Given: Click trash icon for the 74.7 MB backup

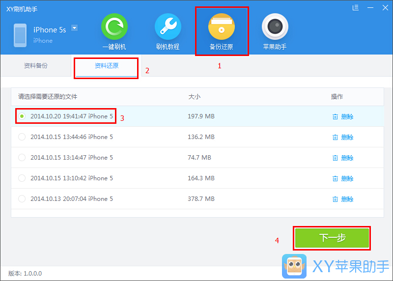Looking at the screenshot, I should pos(335,158).
